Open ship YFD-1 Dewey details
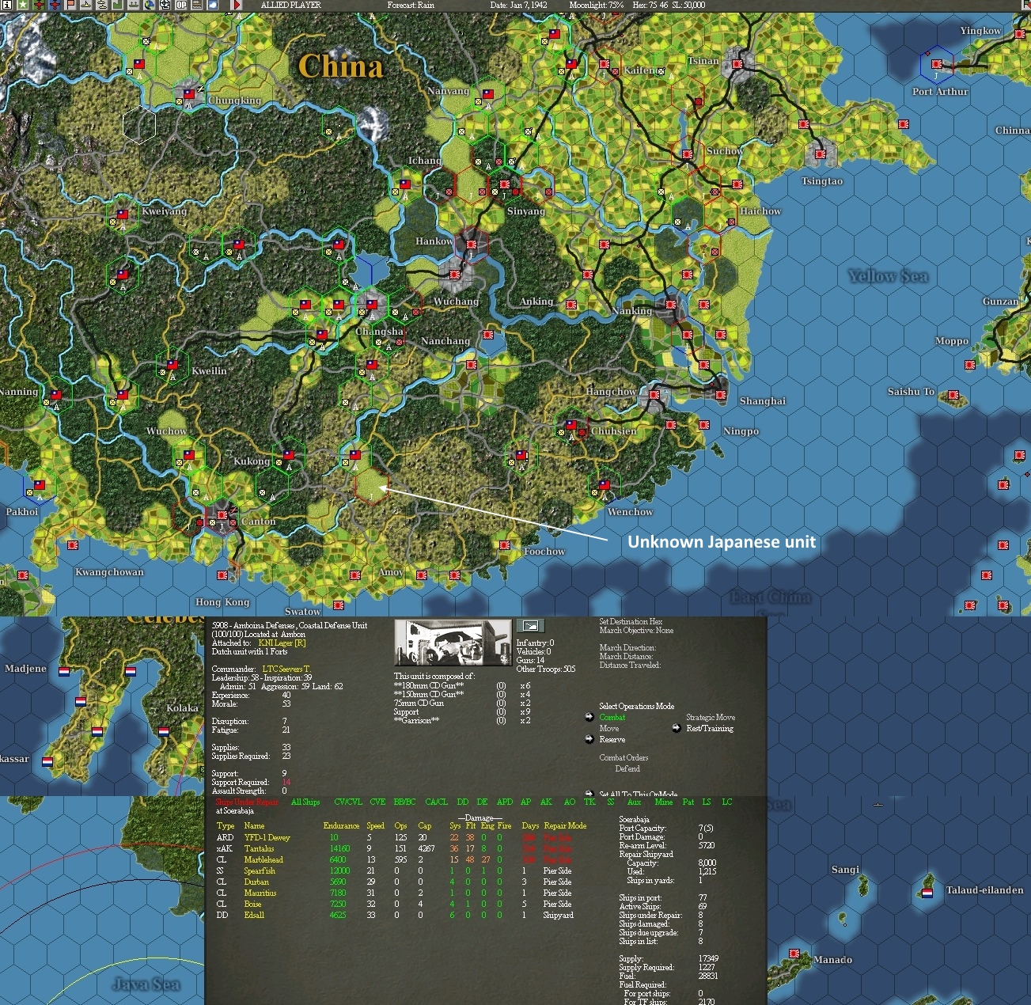 (267, 837)
